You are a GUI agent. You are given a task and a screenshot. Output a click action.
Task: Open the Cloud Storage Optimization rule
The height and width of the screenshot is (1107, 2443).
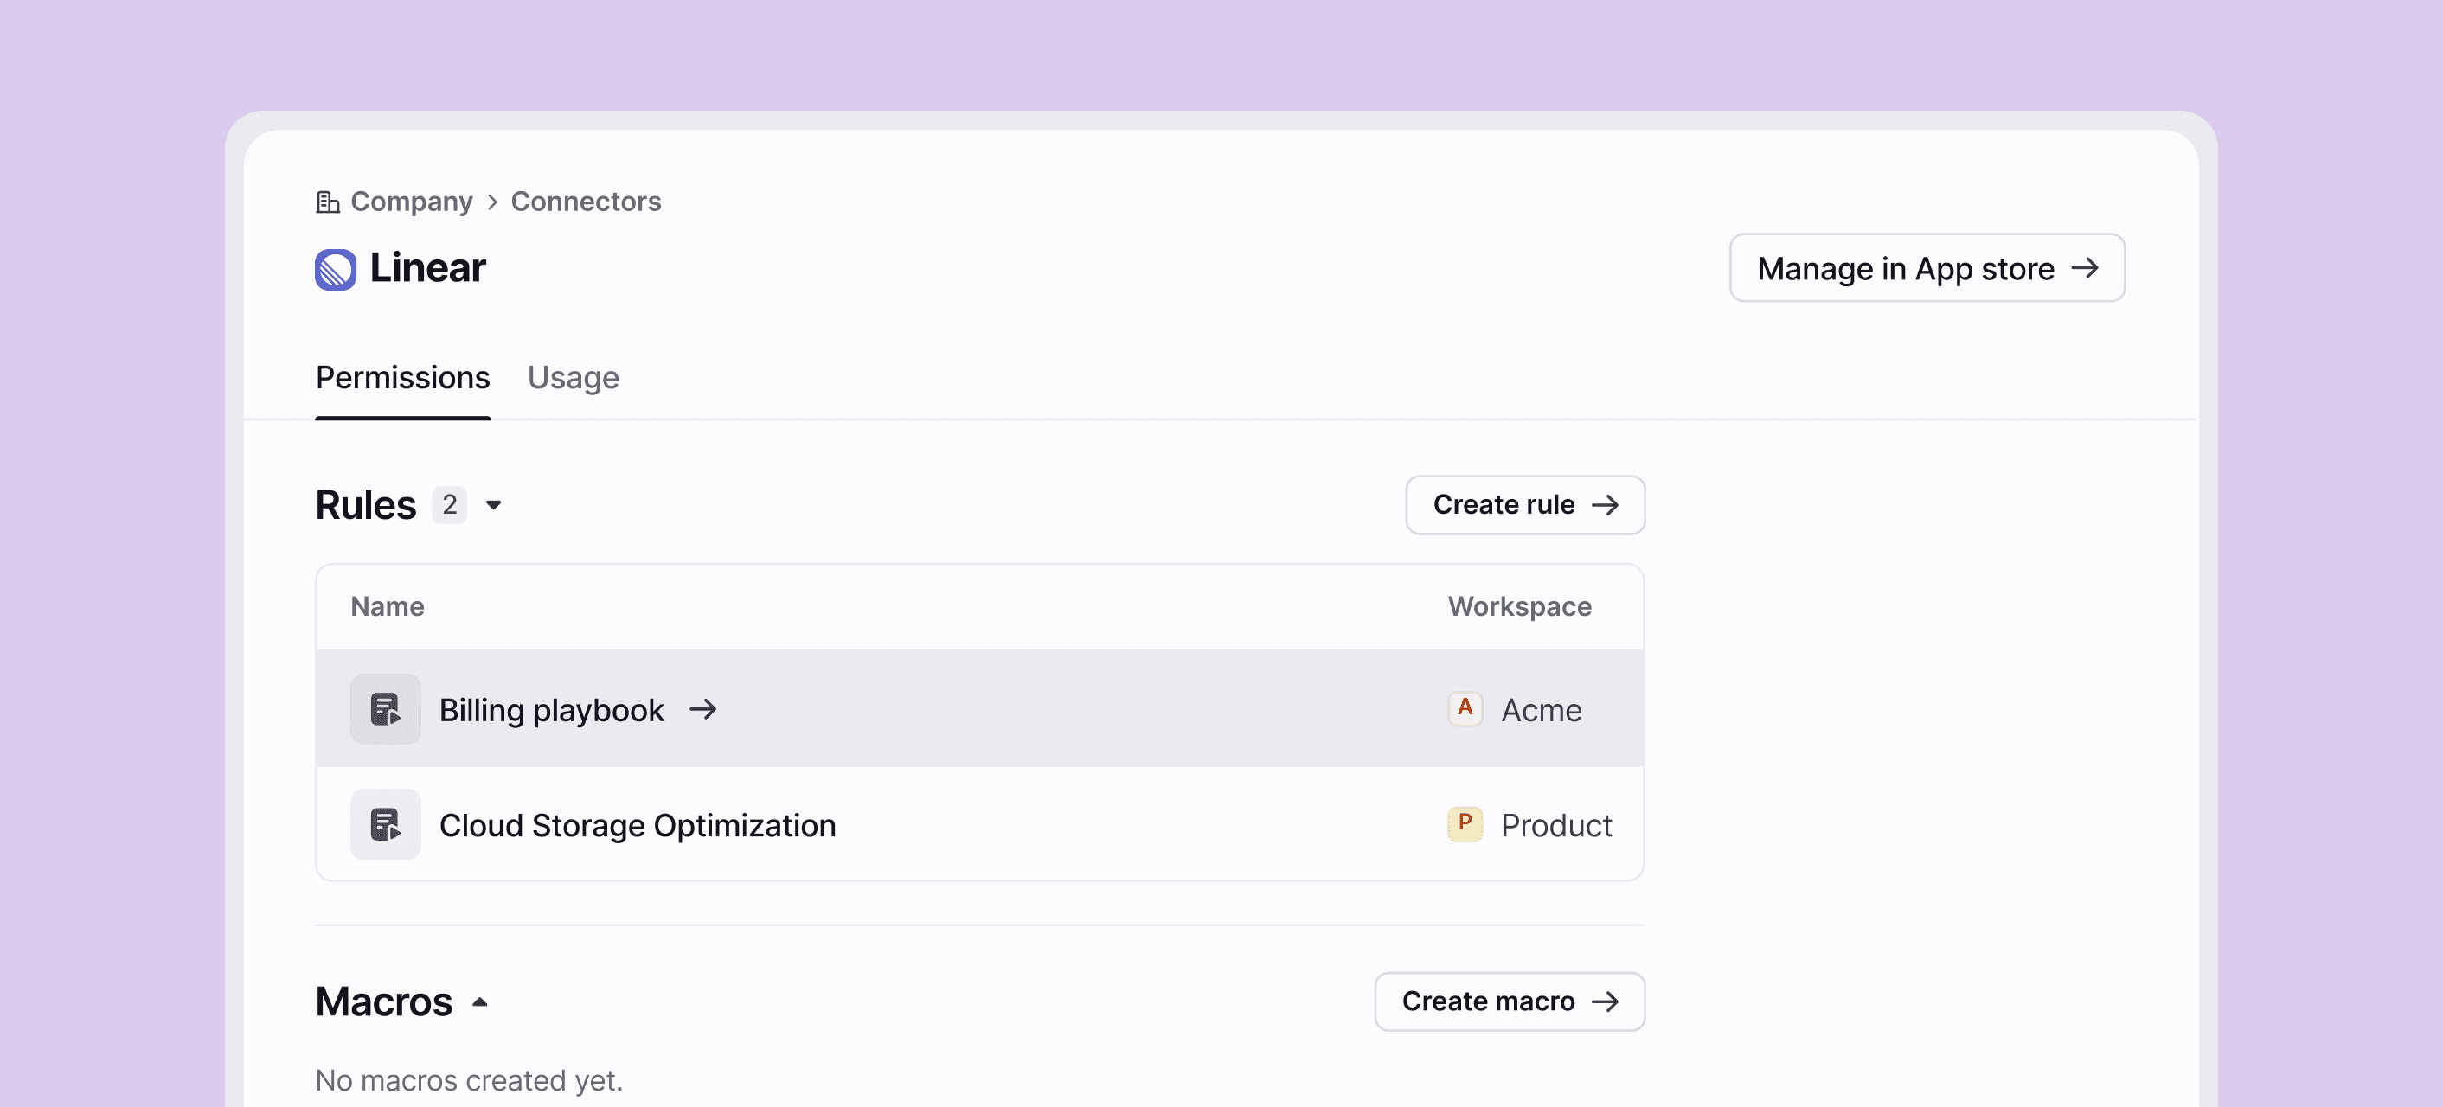[979, 824]
